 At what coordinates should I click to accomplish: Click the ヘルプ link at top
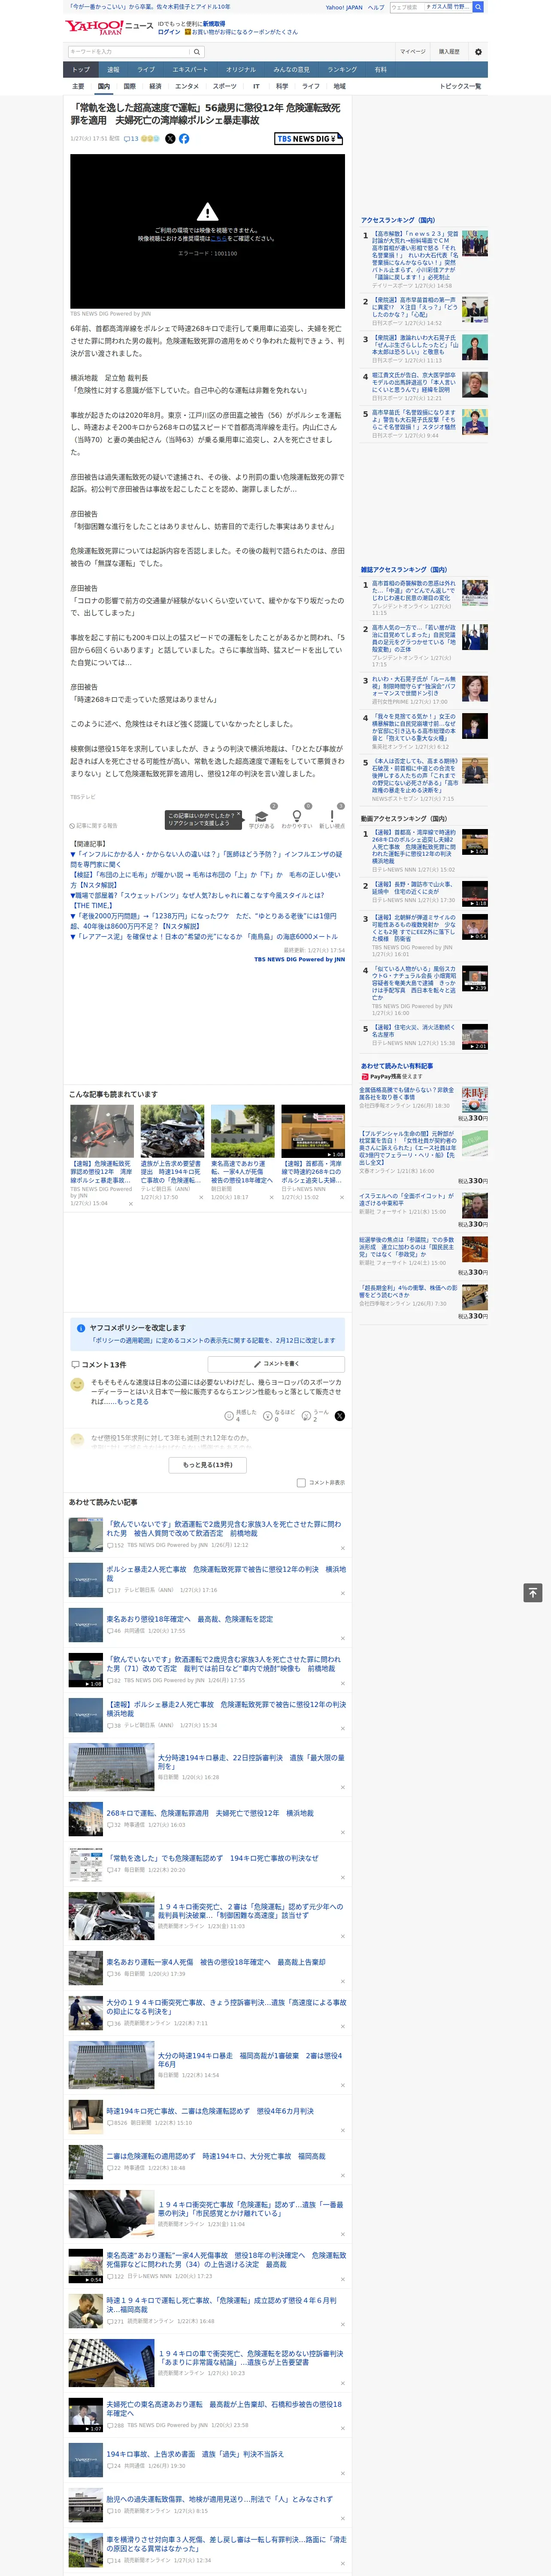coord(375,7)
